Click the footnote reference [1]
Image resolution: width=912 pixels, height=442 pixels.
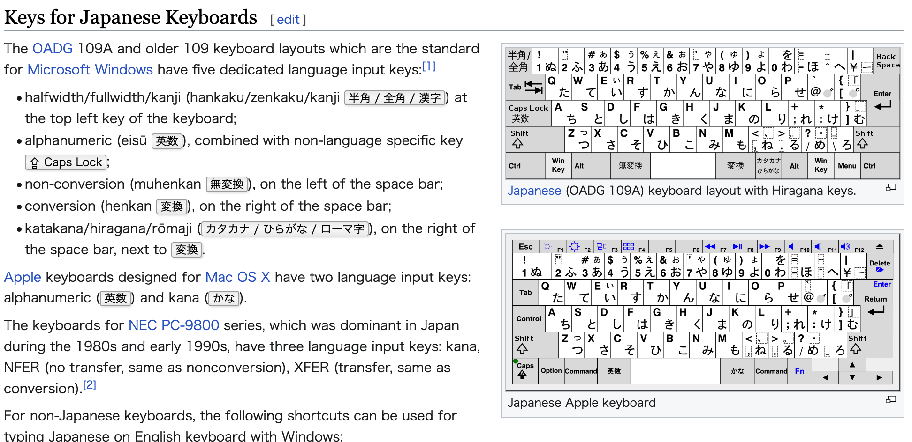pyautogui.click(x=429, y=66)
